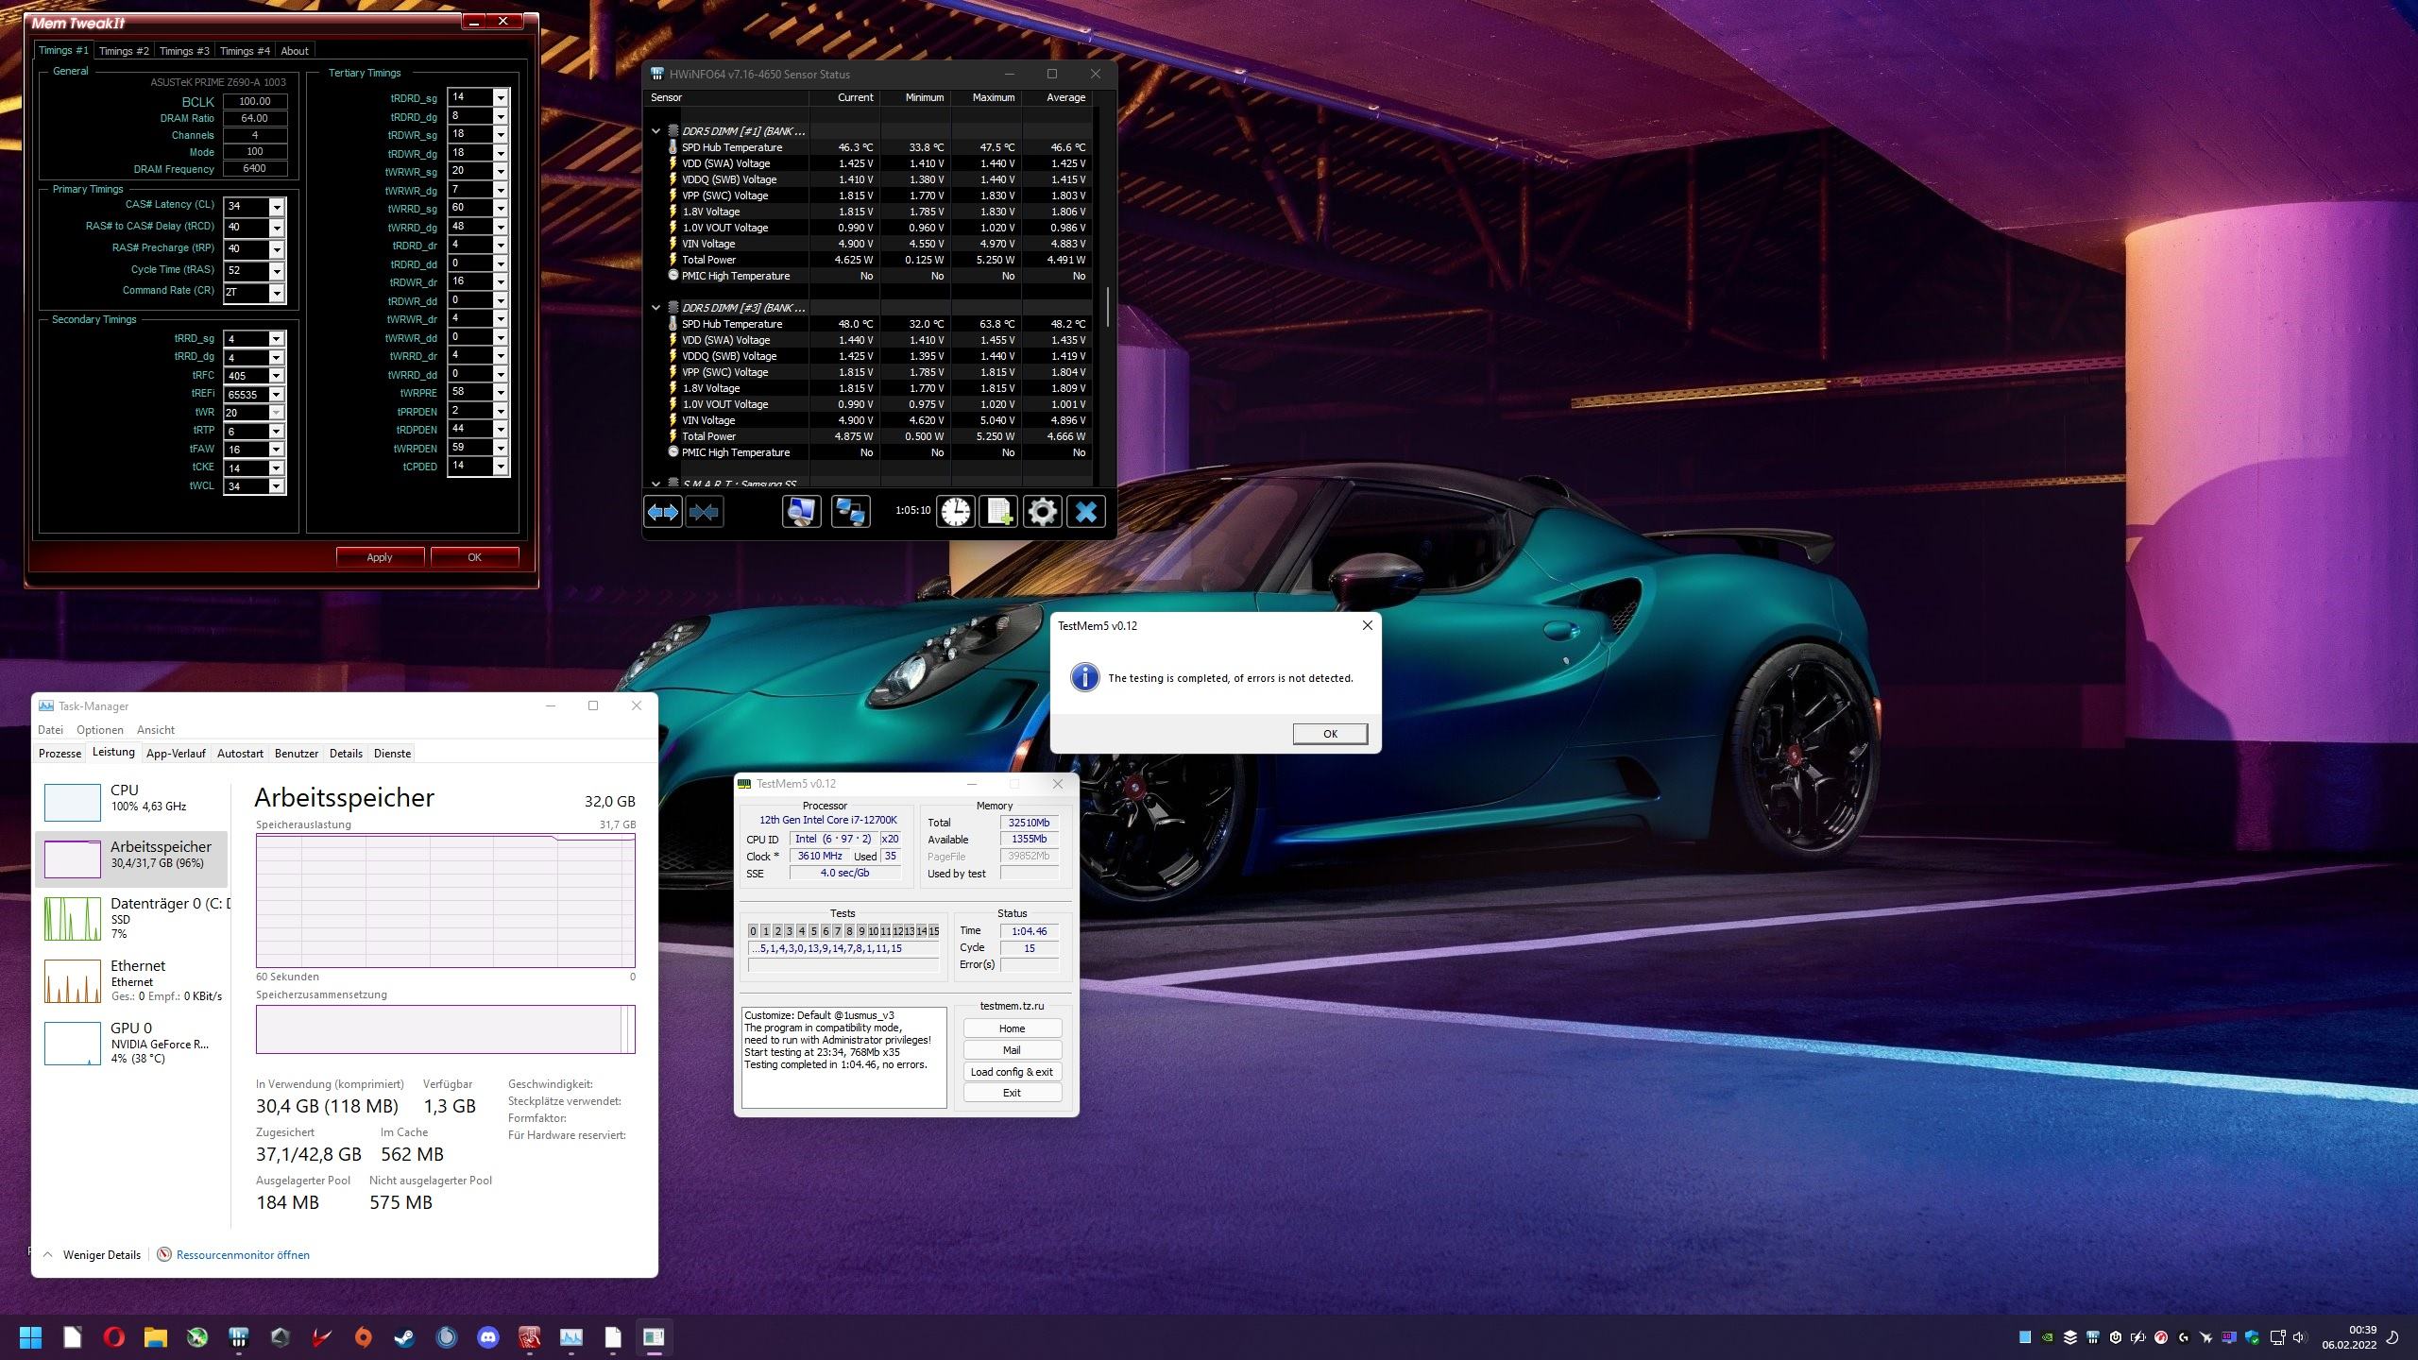Click HWiNFO reset clock icon

click(x=955, y=512)
